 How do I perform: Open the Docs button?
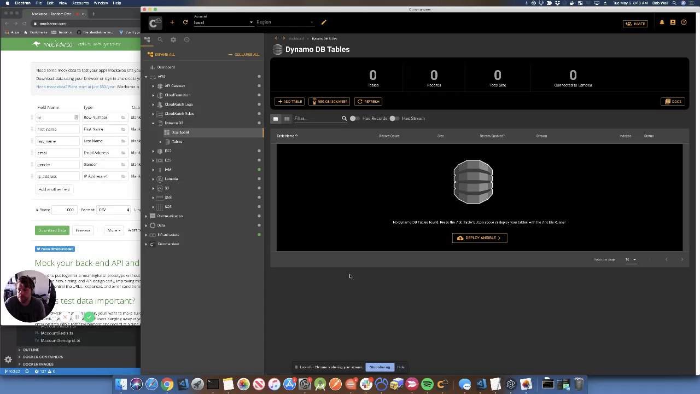pyautogui.click(x=673, y=102)
